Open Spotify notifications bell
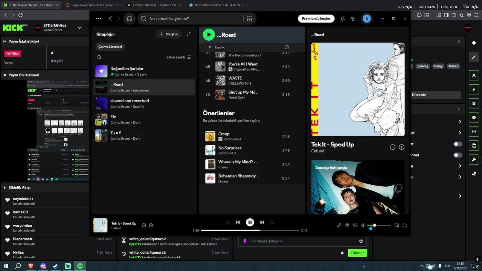The image size is (482, 271). [x=343, y=18]
